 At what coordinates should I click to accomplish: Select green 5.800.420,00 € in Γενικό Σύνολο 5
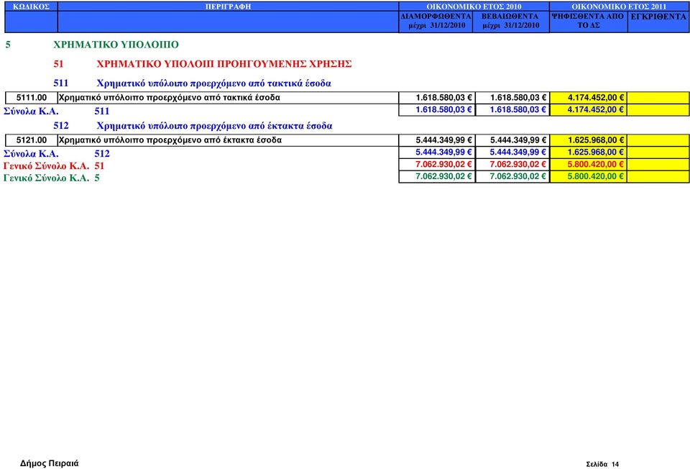589,176
